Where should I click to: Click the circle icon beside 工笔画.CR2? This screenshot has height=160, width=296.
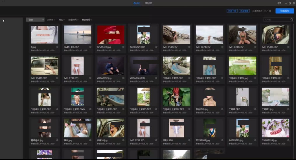[x=255, y=109]
